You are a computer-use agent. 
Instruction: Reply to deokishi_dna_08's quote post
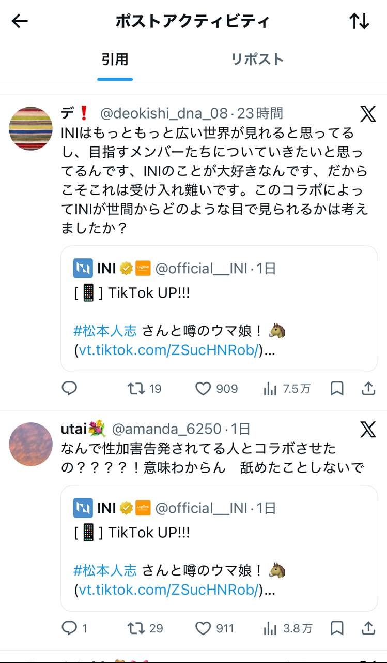(69, 389)
